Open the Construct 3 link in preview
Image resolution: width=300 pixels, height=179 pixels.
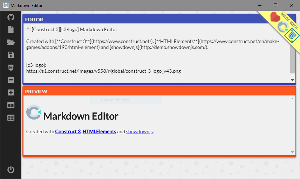tap(68, 131)
